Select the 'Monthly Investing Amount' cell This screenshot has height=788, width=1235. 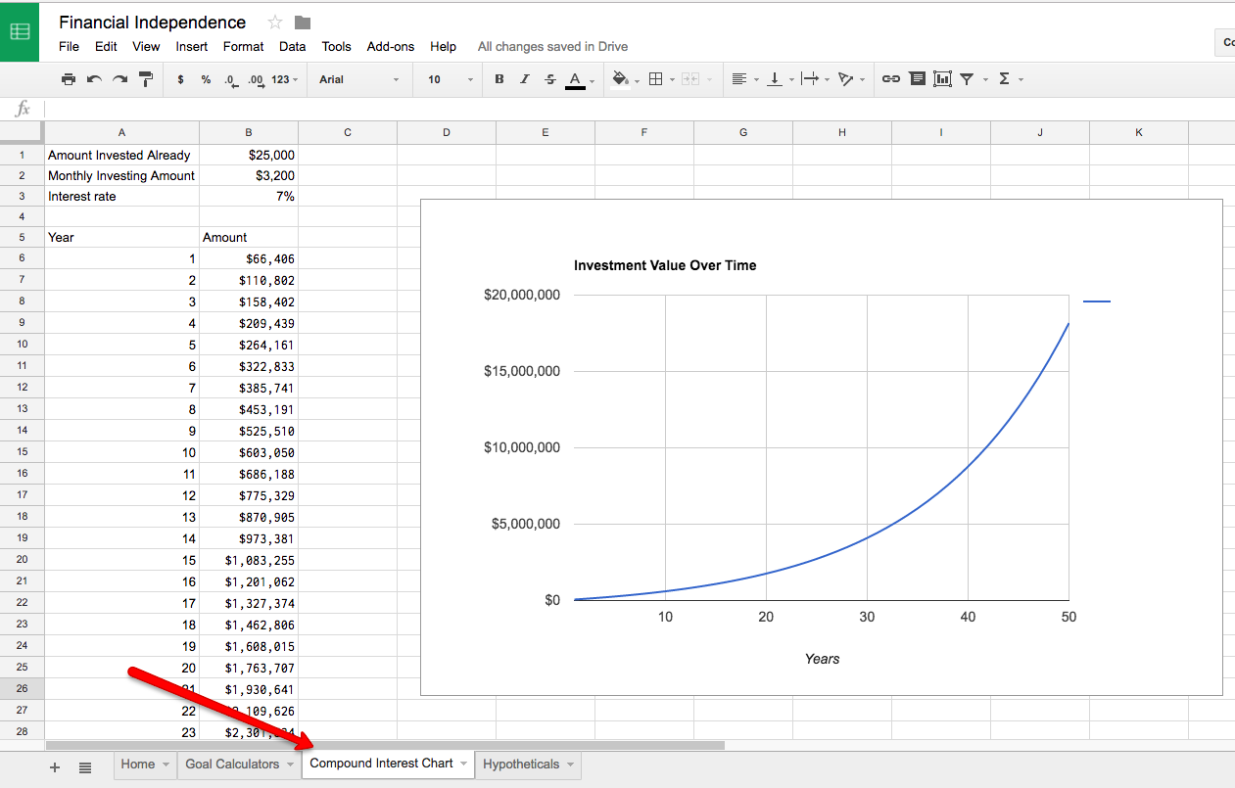click(x=121, y=175)
